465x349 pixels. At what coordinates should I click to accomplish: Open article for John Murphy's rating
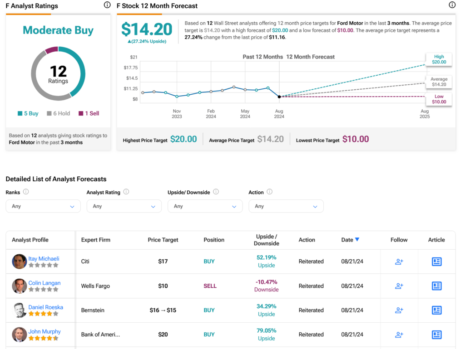point(436,334)
